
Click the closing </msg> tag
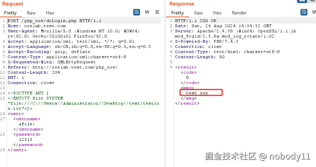coord(189,98)
